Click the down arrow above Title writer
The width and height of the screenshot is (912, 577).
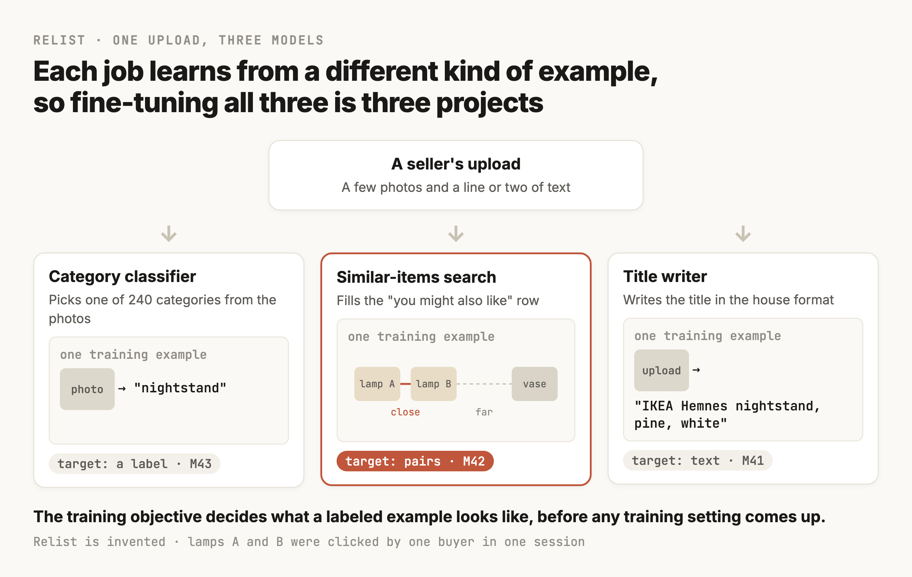[743, 234]
